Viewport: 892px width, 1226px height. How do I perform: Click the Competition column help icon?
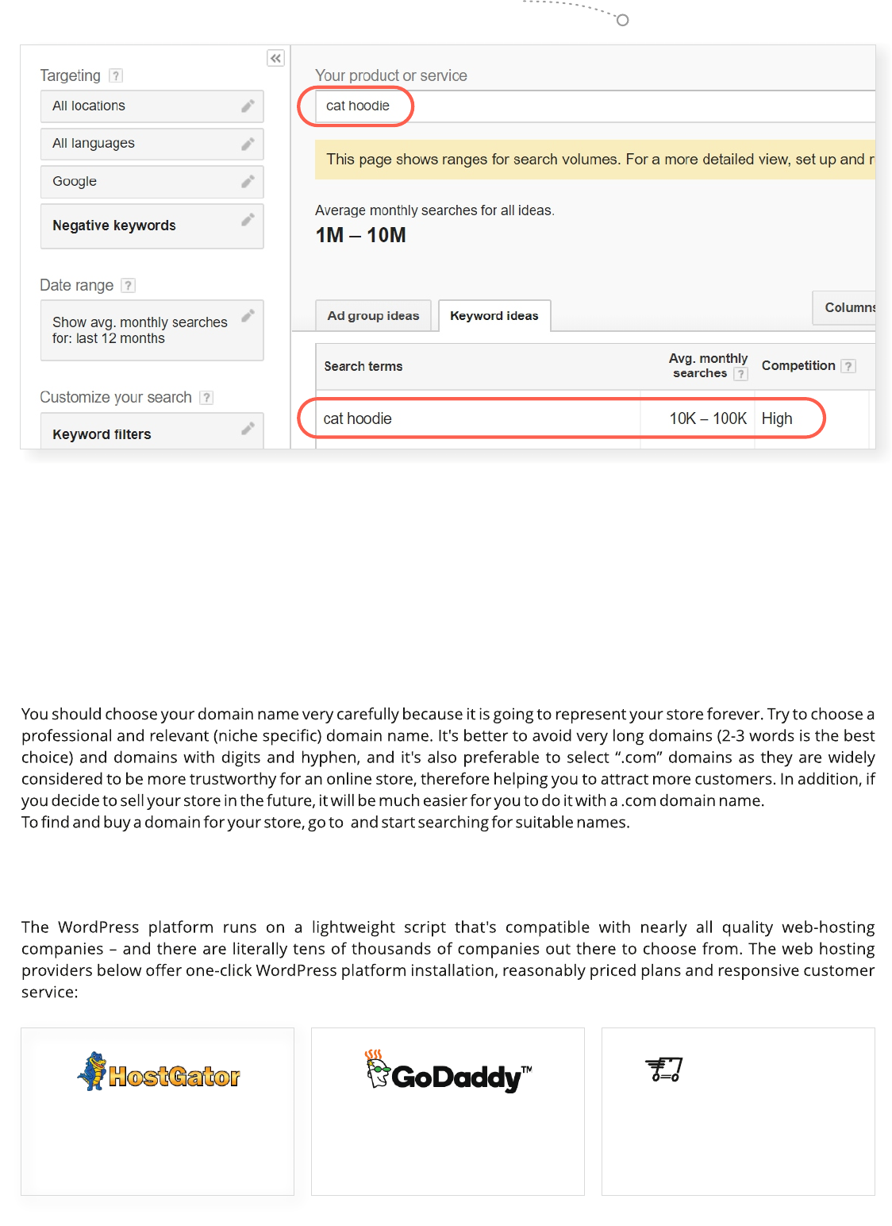pyautogui.click(x=848, y=366)
